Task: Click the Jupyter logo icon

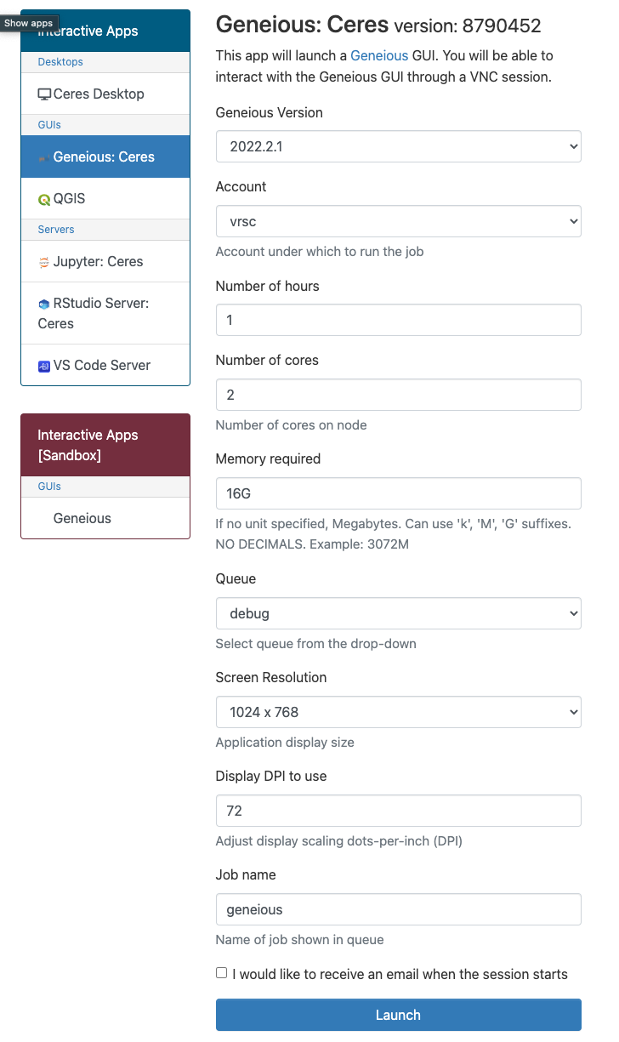Action: point(44,262)
